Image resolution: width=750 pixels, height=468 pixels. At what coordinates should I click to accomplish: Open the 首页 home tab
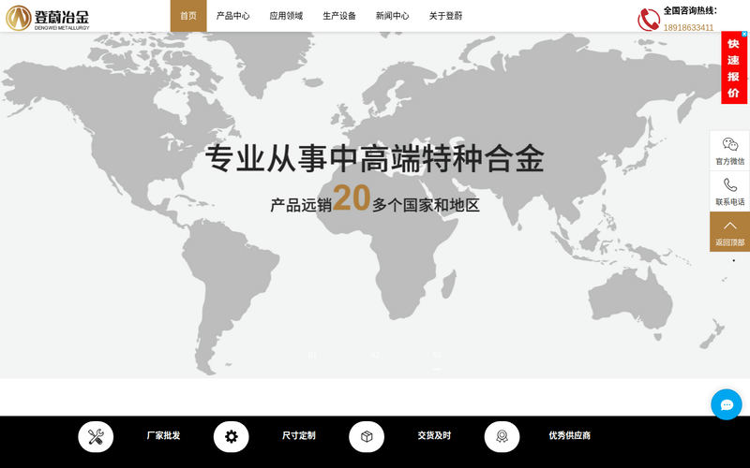point(188,16)
